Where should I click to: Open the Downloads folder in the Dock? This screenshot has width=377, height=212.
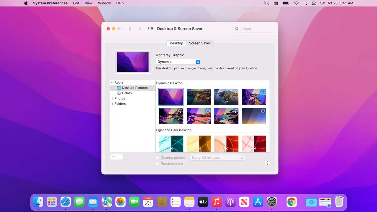[x=311, y=202]
